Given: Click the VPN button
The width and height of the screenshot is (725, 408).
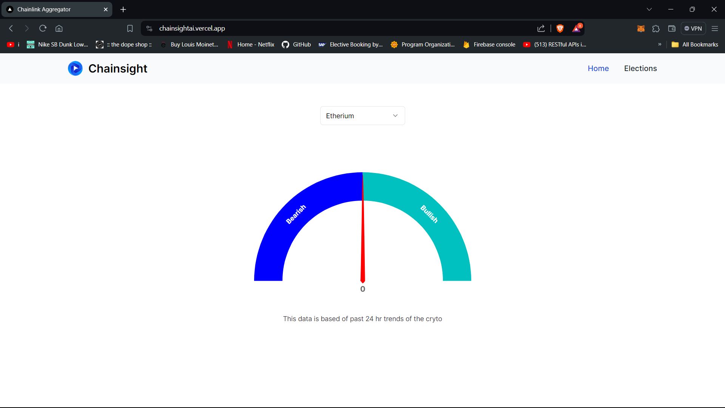Looking at the screenshot, I should (693, 28).
